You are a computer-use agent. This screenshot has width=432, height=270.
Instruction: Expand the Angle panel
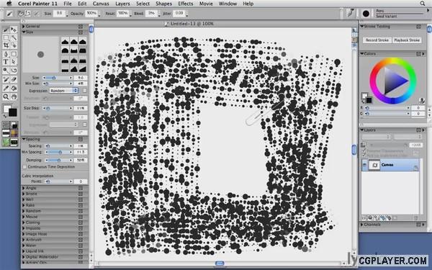24,188
